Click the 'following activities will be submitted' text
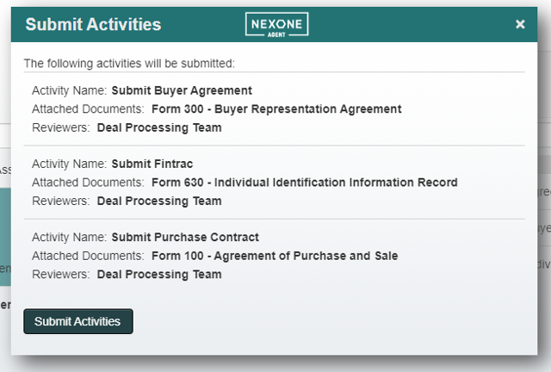 [x=129, y=63]
